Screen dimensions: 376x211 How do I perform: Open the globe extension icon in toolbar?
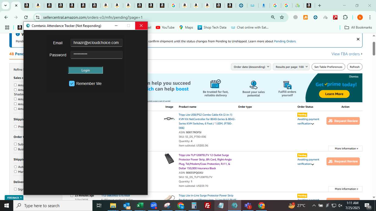click(x=295, y=17)
